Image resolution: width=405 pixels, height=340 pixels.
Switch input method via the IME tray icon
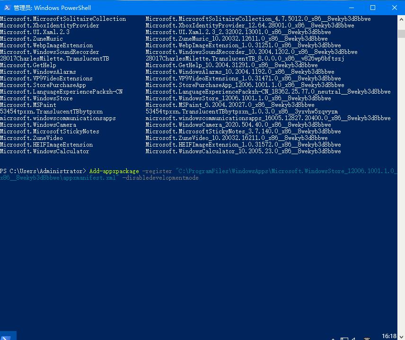(367, 339)
